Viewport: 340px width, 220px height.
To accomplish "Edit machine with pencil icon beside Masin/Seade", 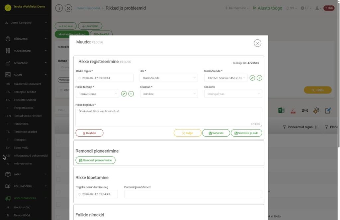I will click(x=252, y=78).
